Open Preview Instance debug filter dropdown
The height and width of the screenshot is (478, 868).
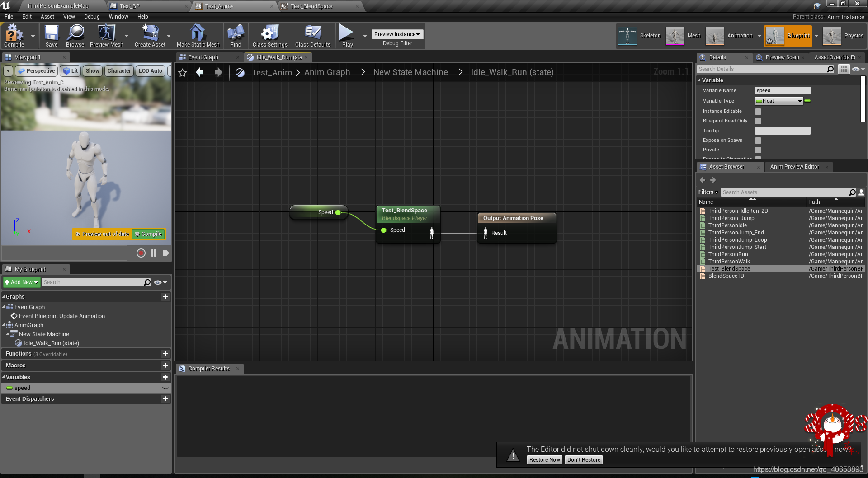tap(397, 34)
